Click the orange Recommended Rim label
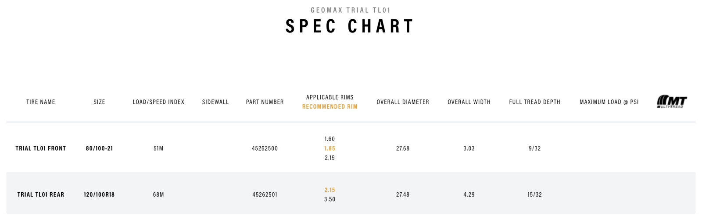The image size is (702, 219). pyautogui.click(x=330, y=107)
